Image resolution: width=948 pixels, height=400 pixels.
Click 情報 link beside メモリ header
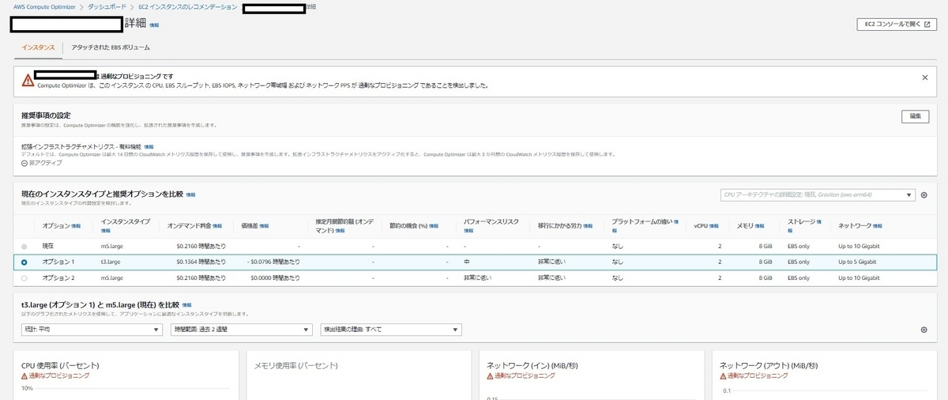coord(759,226)
